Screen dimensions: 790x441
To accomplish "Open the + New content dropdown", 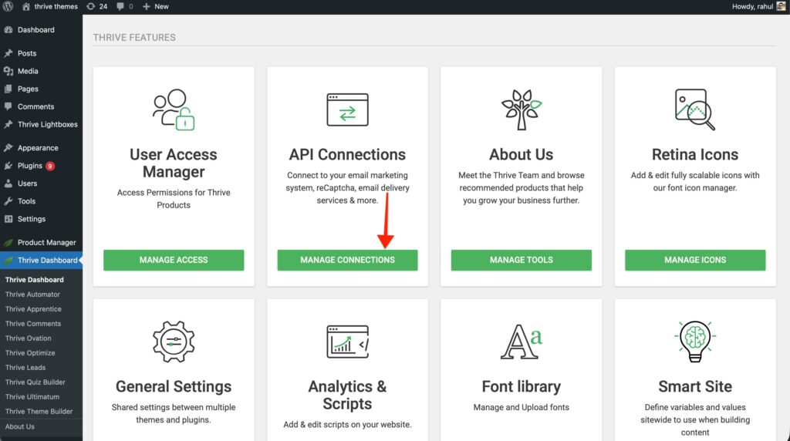I will coord(155,6).
